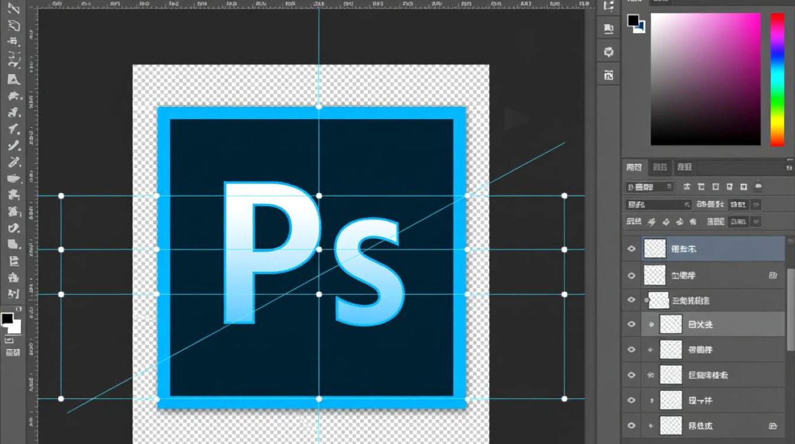Click the vertical rainbow hue strip in the Color panel

click(777, 79)
